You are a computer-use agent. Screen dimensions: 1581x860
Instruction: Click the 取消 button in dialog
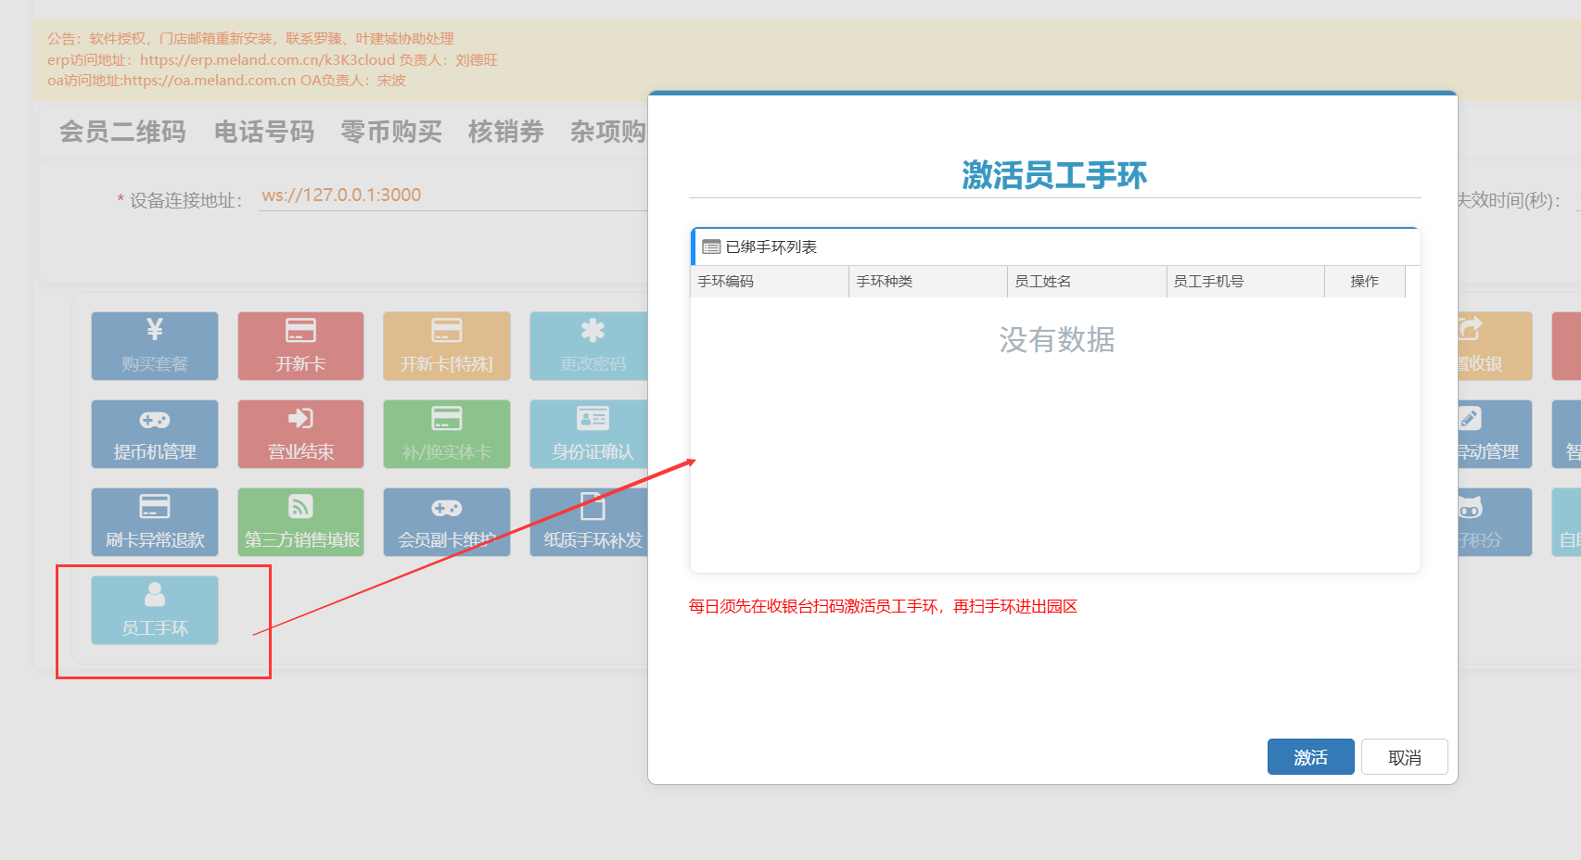click(1404, 757)
